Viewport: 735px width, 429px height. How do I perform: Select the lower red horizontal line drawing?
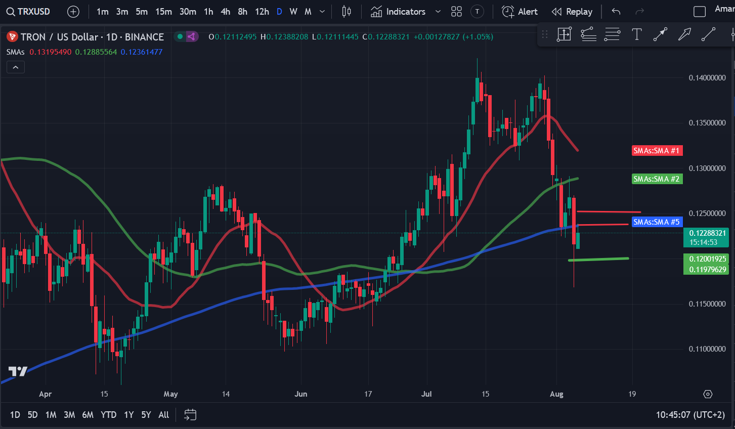coord(603,225)
